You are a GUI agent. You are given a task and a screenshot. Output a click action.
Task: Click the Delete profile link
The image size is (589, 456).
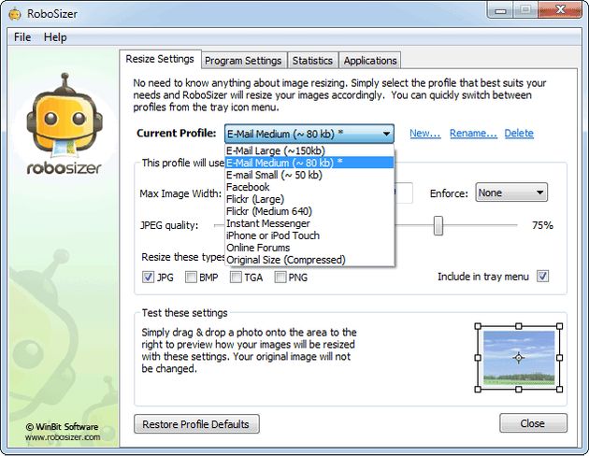(x=519, y=134)
